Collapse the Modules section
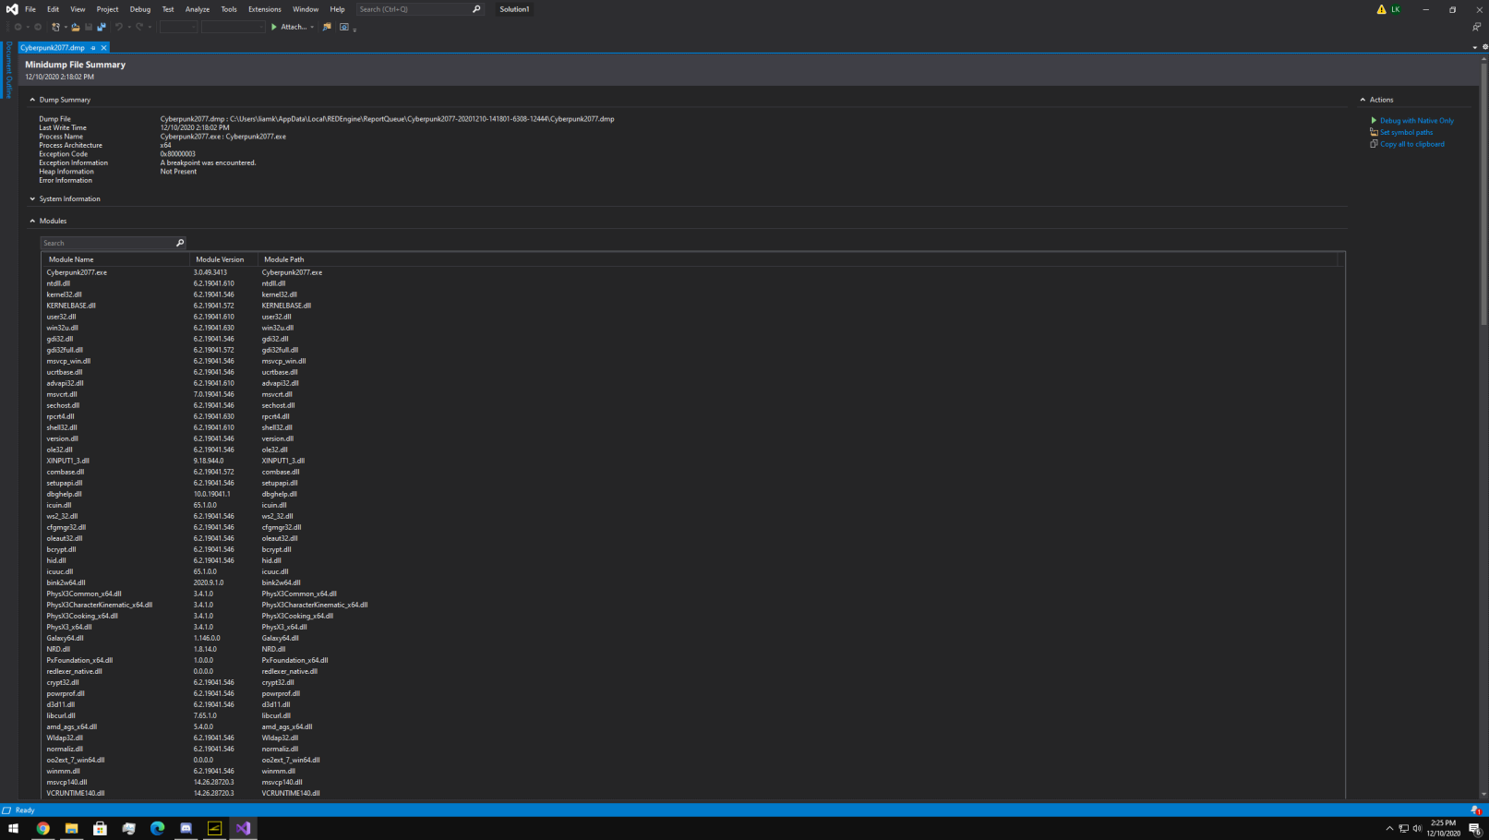This screenshot has height=840, width=1489. pos(32,221)
